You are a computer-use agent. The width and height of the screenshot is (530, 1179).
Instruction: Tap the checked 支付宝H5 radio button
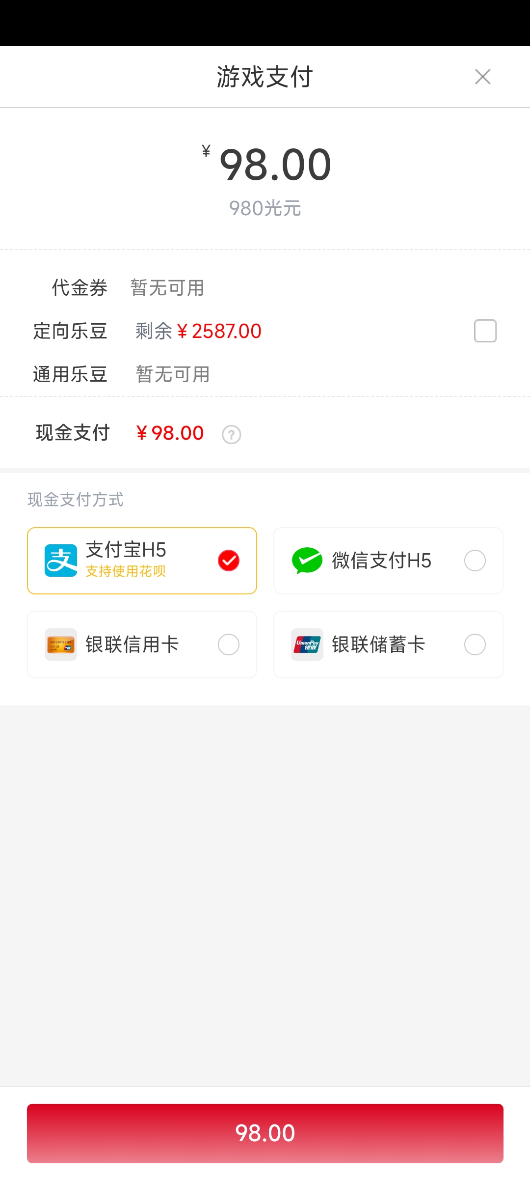click(x=229, y=561)
